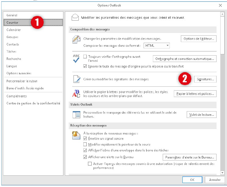Image resolution: width=227 pixels, height=187 pixels.
Task: Open the Signatures... button
Action: [x=205, y=79]
